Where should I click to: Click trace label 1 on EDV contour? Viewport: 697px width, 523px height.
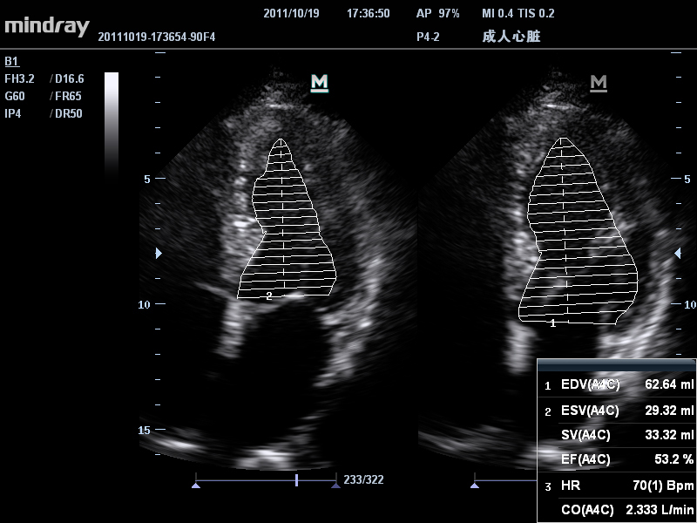pos(553,323)
